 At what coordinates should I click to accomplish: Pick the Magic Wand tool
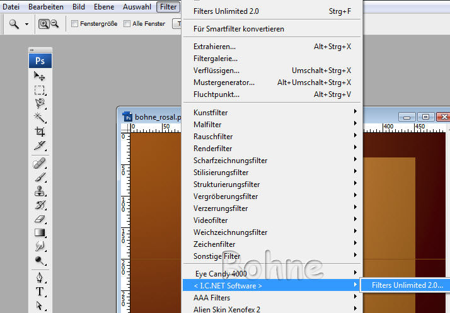[x=40, y=118]
